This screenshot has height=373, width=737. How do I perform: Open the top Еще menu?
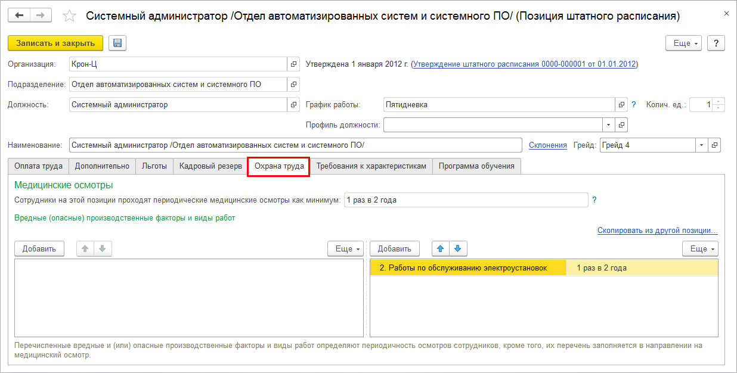coord(685,43)
